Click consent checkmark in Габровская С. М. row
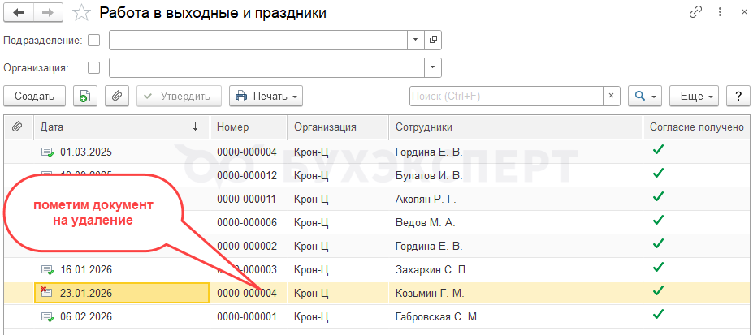Viewport: 753px width, 335px height. click(658, 314)
